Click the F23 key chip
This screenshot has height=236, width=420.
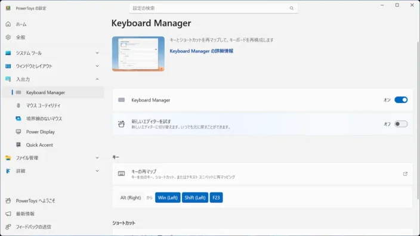pyautogui.click(x=216, y=197)
